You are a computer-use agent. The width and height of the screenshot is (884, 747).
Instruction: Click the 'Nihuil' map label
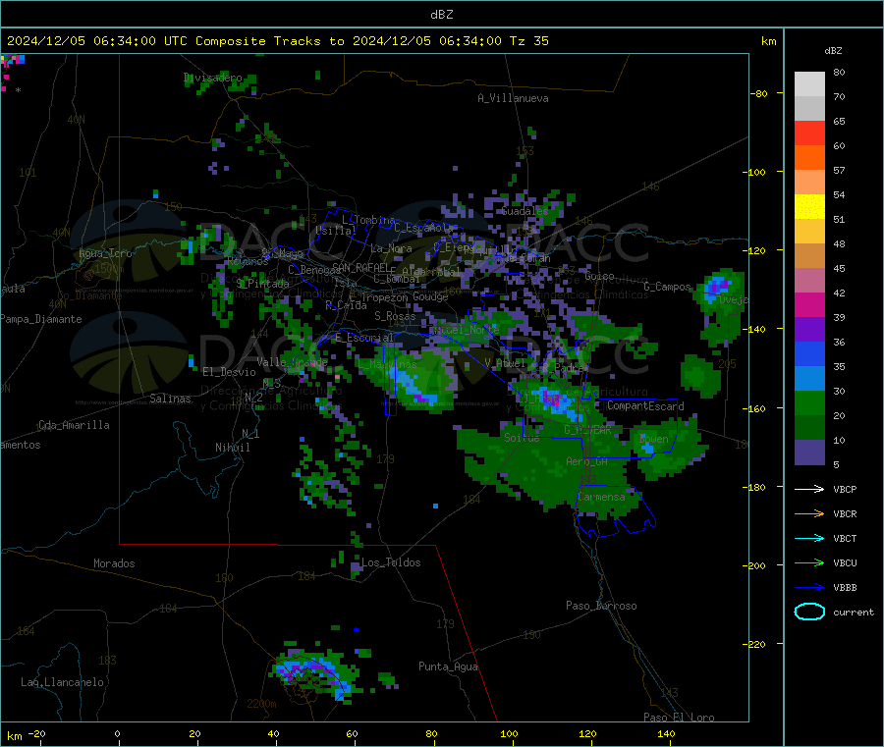coord(232,448)
